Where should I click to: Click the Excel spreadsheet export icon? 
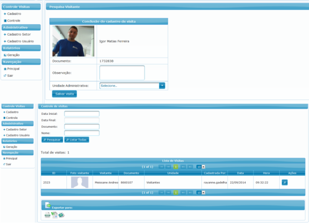pyautogui.click(x=55, y=215)
